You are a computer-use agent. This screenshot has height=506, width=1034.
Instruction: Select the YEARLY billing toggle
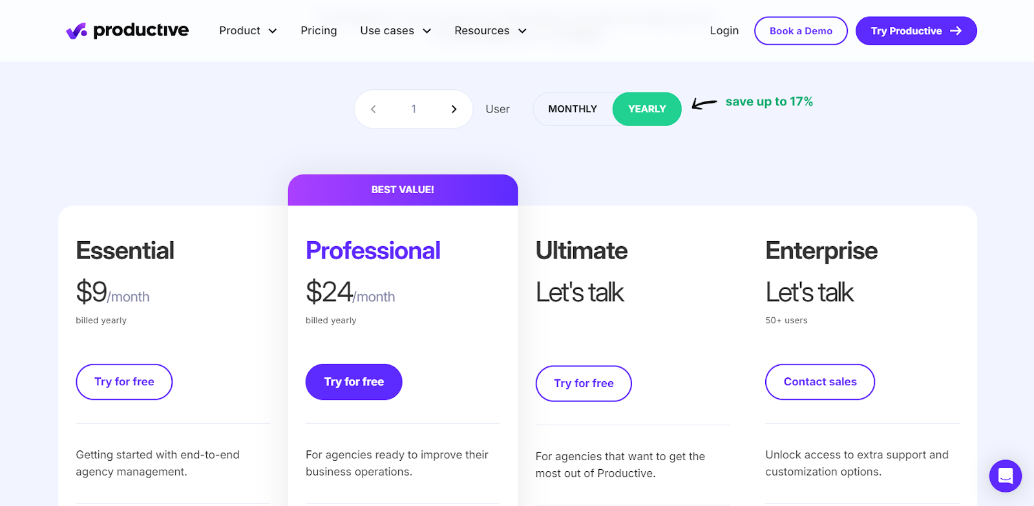(646, 109)
